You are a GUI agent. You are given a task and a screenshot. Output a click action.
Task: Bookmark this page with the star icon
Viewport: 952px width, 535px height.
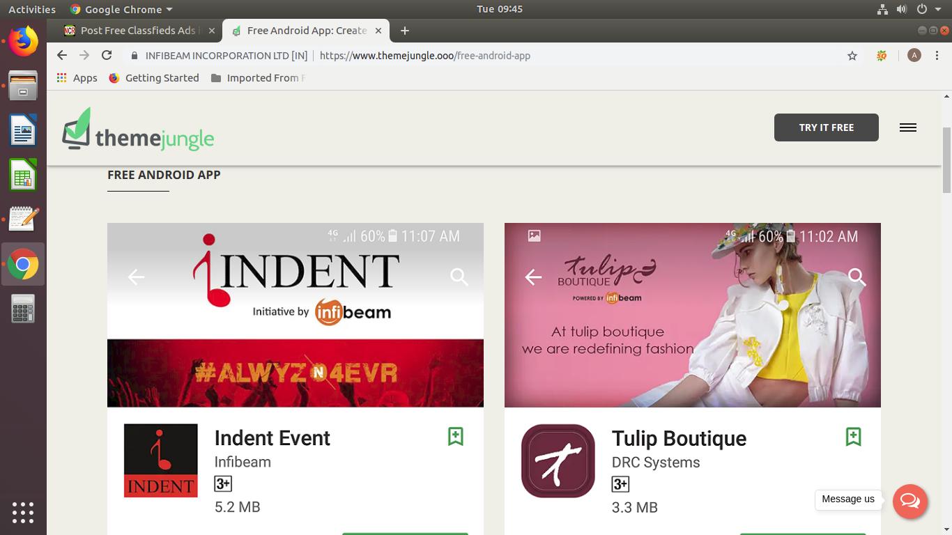coord(852,56)
